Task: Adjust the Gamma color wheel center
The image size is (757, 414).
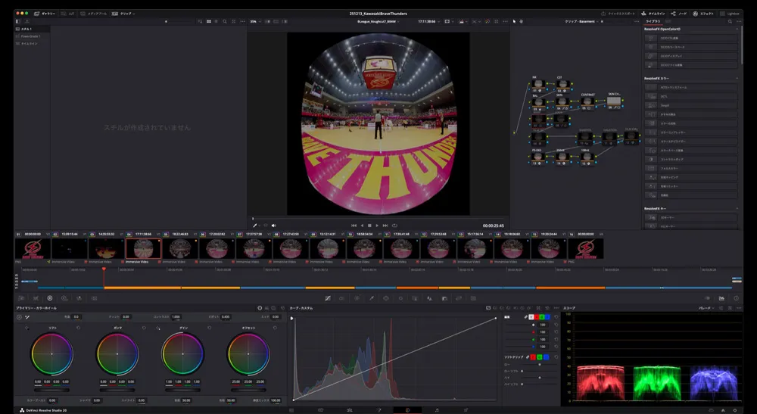Action: tap(117, 354)
